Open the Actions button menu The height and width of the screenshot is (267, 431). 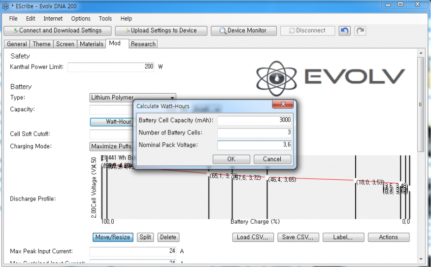(x=389, y=237)
